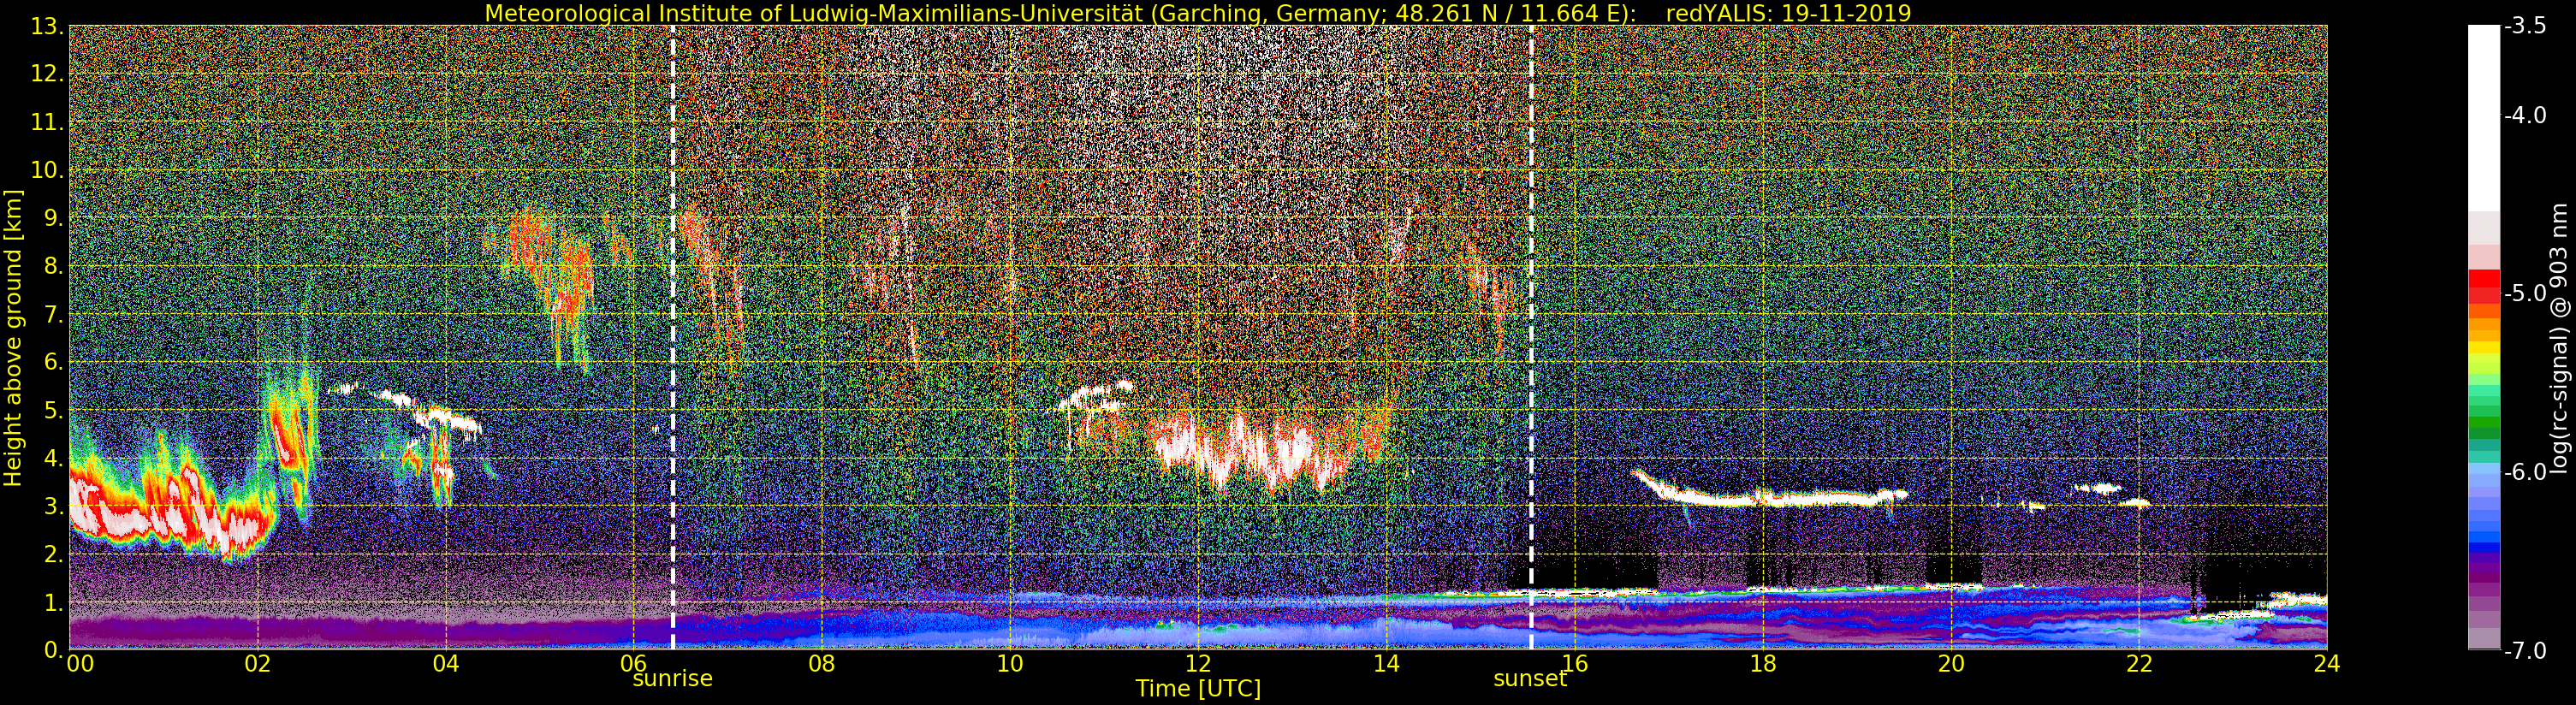Click the '-6.0' colorbar tick label
The height and width of the screenshot is (705, 2576).
(2525, 472)
